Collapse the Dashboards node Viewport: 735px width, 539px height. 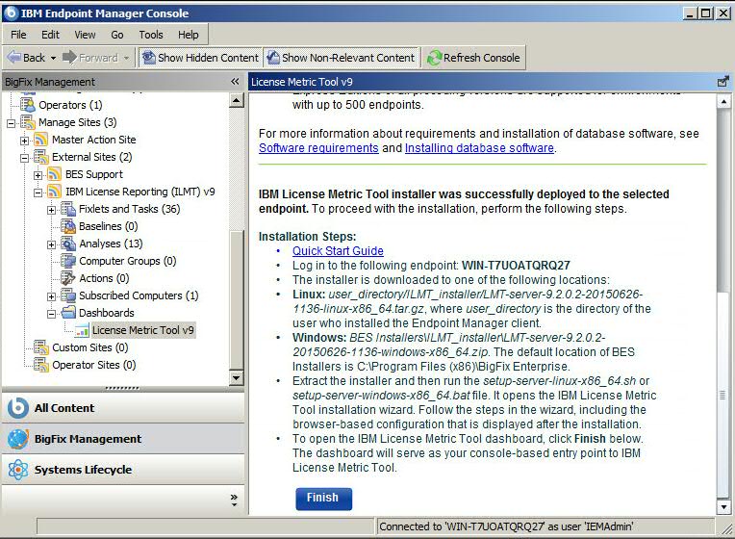click(x=52, y=314)
